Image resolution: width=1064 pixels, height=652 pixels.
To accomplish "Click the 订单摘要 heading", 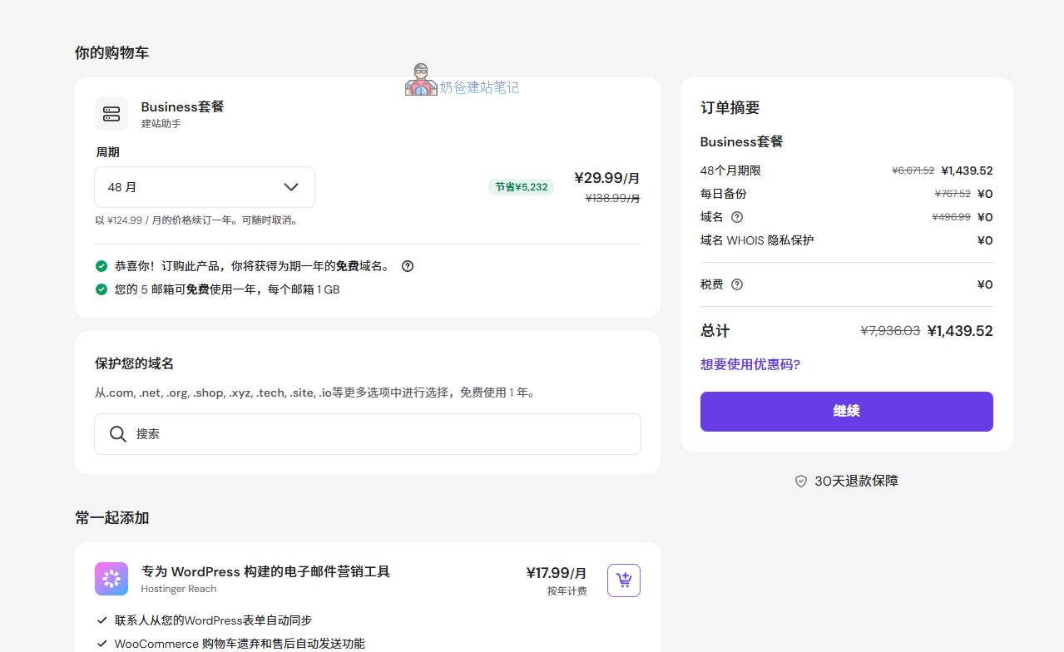I will [730, 108].
